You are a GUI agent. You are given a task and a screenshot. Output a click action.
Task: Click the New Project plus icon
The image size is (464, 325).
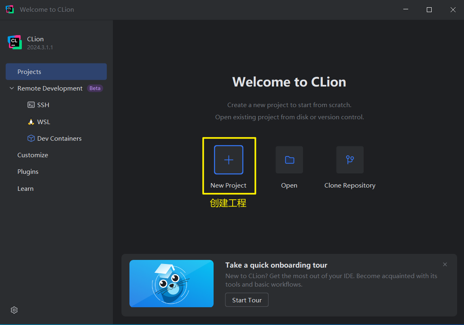(229, 160)
